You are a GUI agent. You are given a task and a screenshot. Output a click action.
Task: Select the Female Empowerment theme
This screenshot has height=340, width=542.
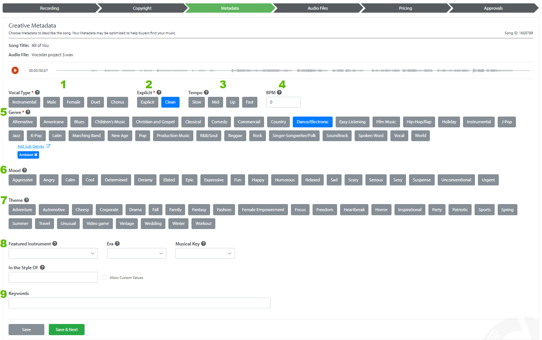(263, 210)
